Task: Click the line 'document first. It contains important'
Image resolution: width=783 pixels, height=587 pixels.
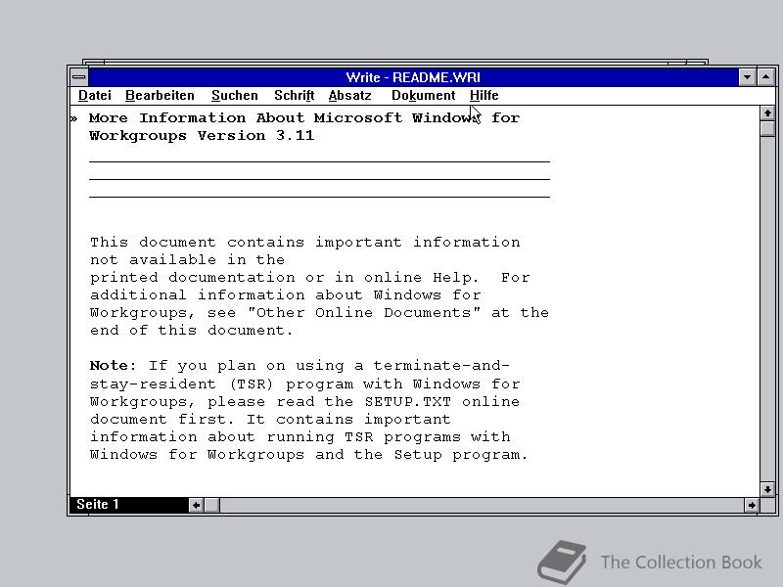Action: [x=270, y=420]
